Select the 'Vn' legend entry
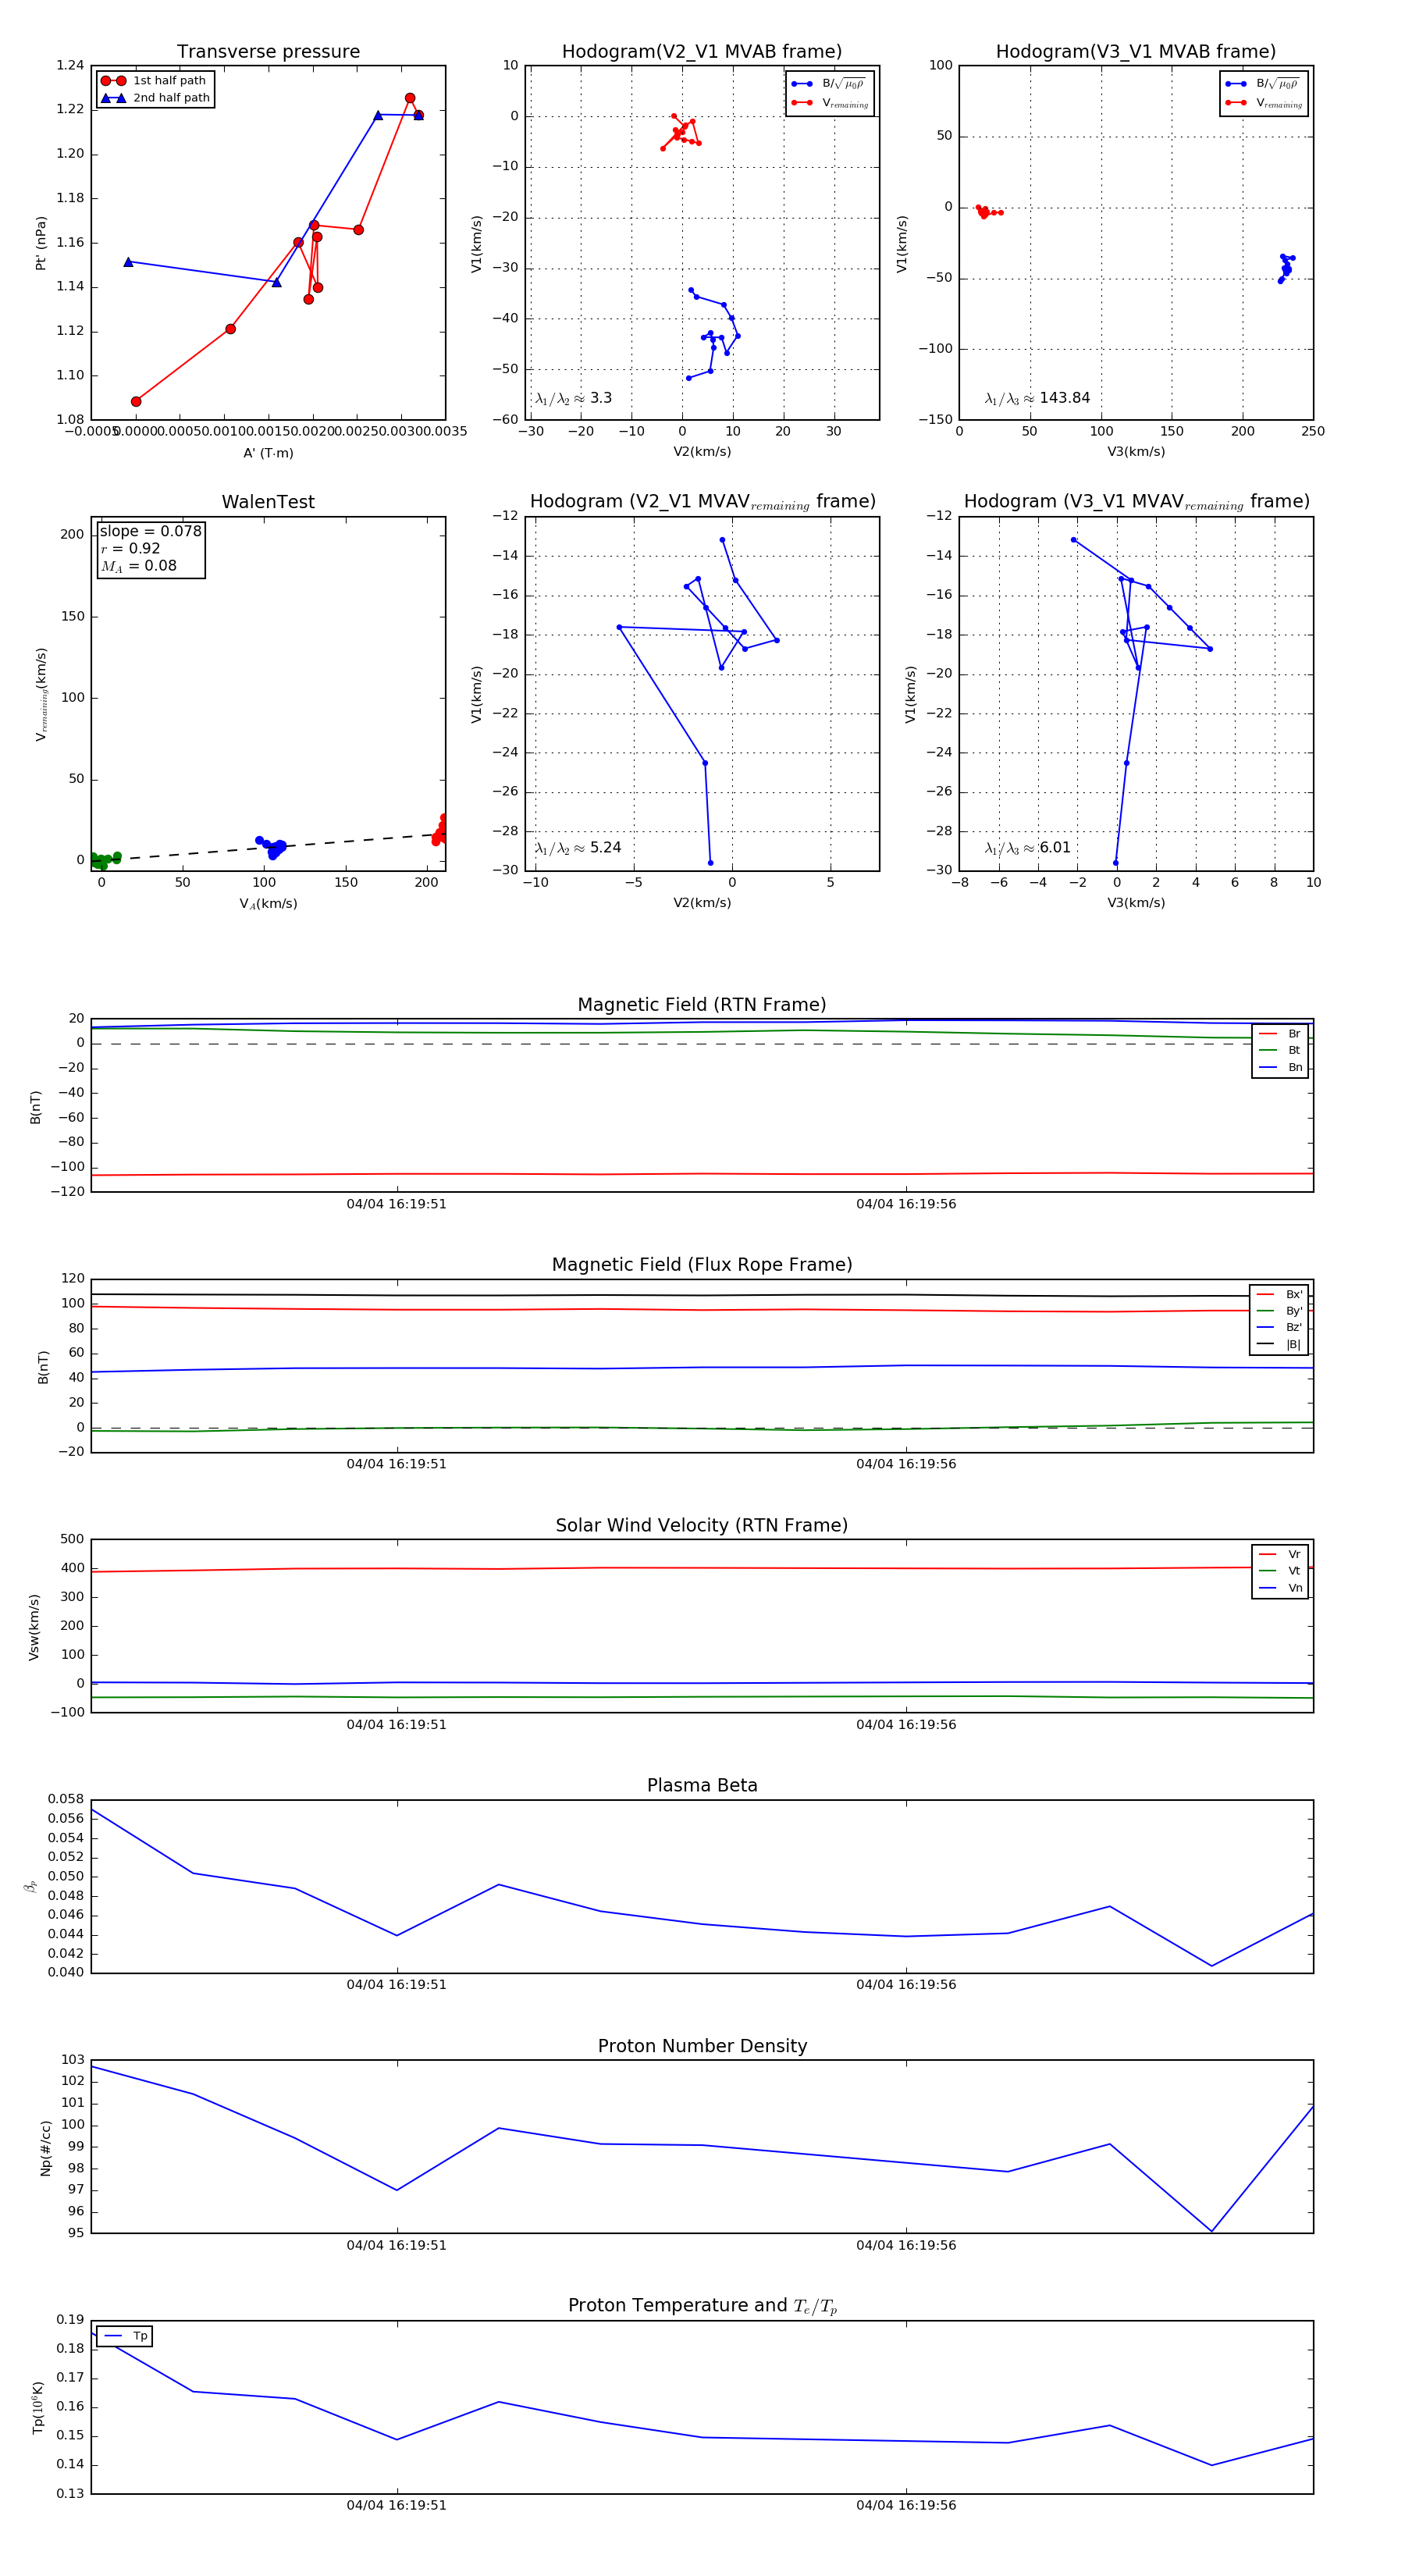This screenshot has width=1405, height=2576. coord(1280,1588)
